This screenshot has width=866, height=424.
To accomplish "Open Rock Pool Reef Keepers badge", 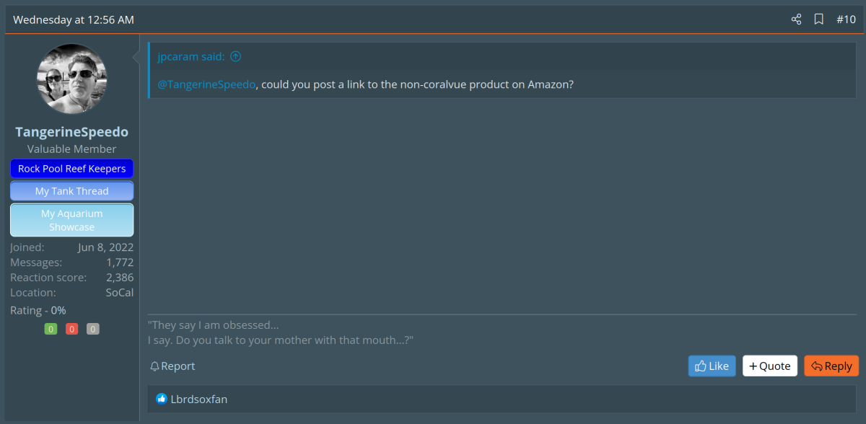I will (72, 169).
